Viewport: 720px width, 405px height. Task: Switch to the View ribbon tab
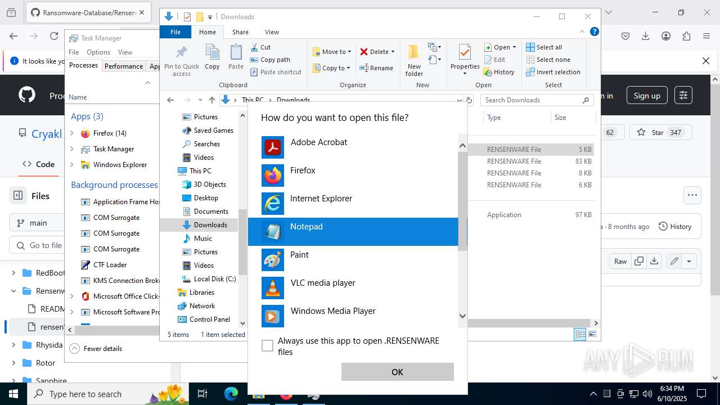(272, 32)
